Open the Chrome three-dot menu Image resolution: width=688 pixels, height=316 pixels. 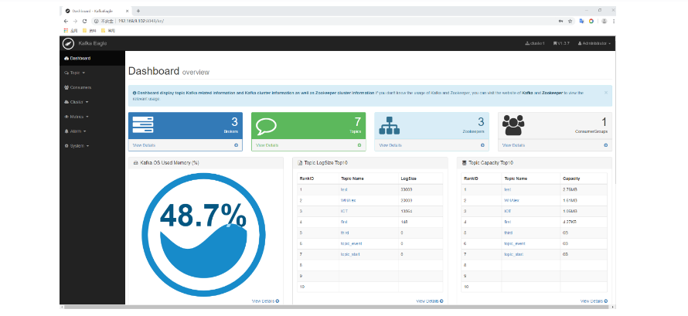(x=614, y=21)
